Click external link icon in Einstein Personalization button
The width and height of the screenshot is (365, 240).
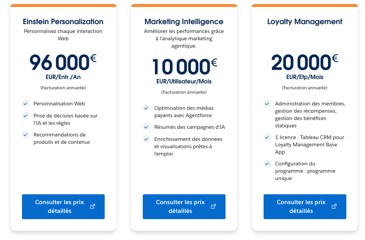(93, 206)
